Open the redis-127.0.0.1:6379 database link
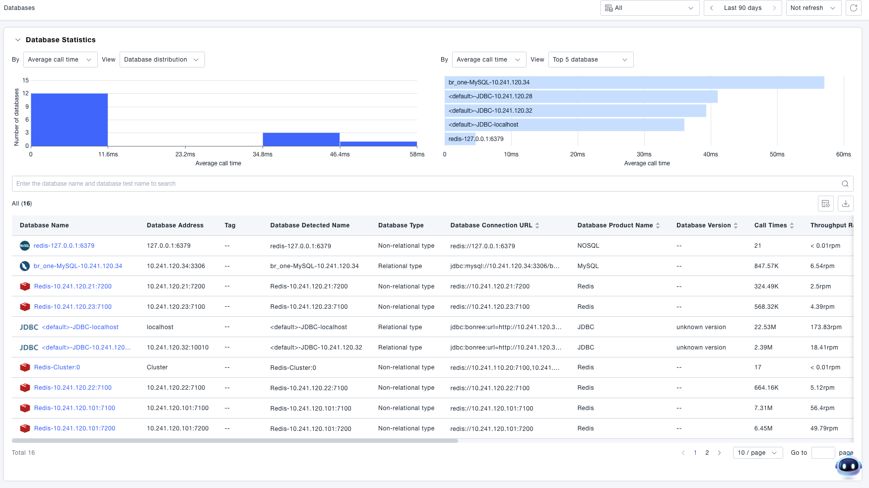The image size is (869, 488). point(64,246)
